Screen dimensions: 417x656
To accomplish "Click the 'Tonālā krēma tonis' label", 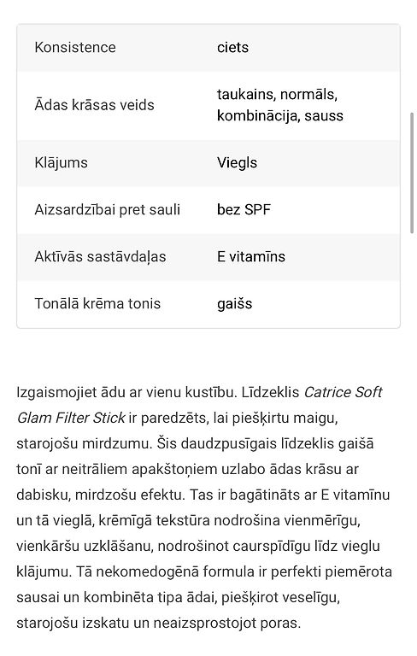I will point(97,303).
